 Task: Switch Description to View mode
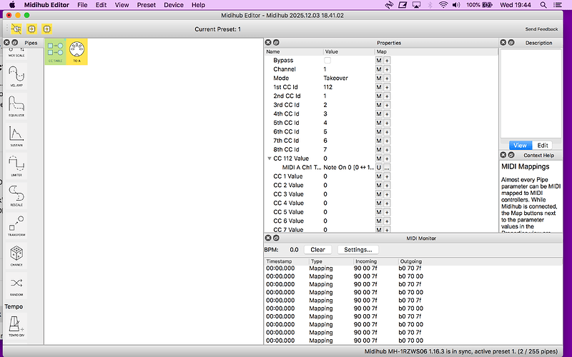(x=520, y=146)
